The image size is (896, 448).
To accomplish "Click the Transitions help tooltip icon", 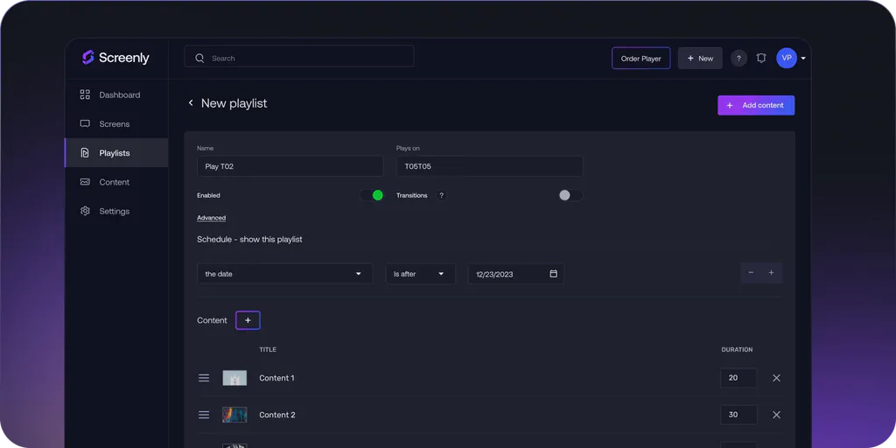I will (x=441, y=196).
